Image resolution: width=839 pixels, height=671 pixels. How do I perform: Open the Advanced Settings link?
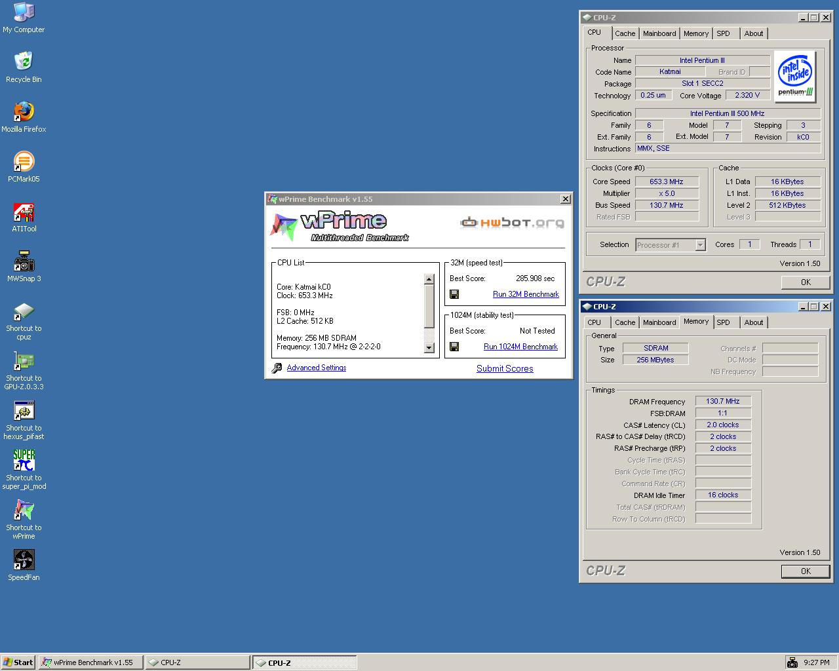coord(317,368)
